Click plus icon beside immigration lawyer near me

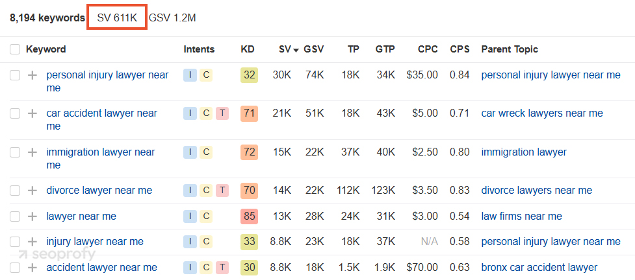(32, 152)
